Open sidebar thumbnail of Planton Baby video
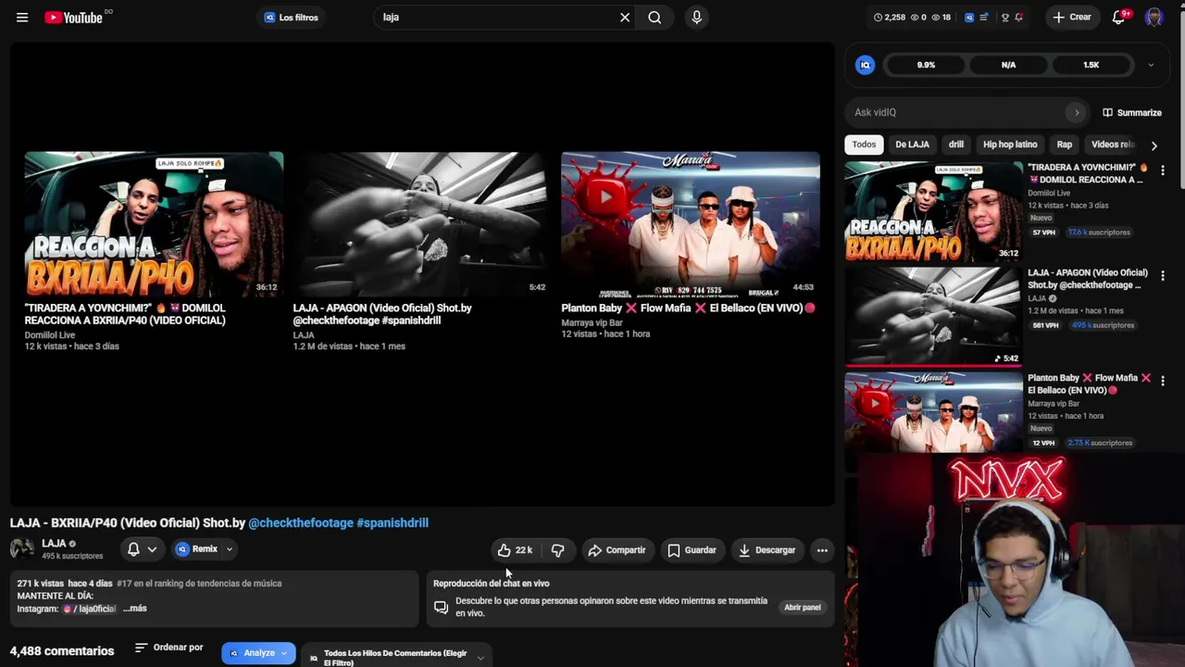The image size is (1185, 667). tap(933, 411)
